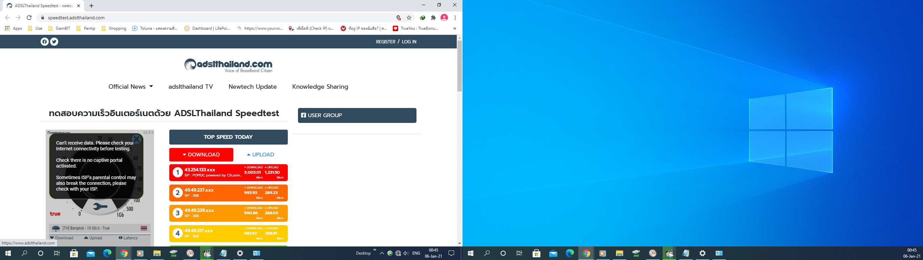Select rank 1 entry 43.254.133.xxx

tap(229, 173)
